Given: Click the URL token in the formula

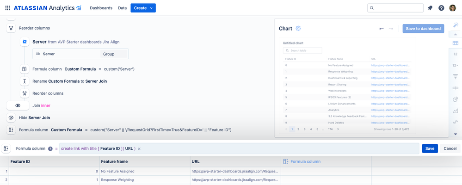Looking at the screenshot, I should [129, 149].
